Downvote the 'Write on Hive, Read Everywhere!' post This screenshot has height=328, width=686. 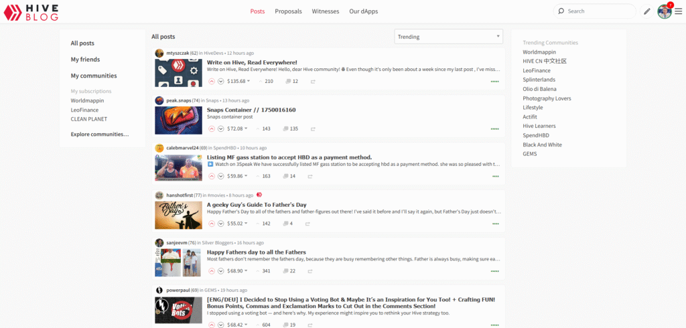[x=221, y=82]
